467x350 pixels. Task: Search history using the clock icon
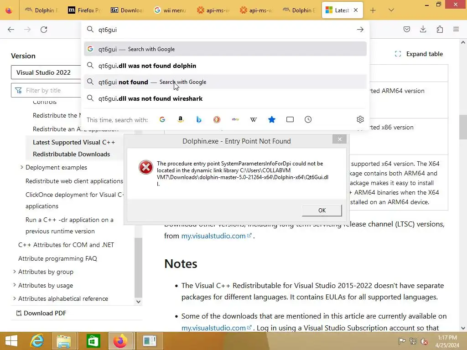tap(308, 120)
